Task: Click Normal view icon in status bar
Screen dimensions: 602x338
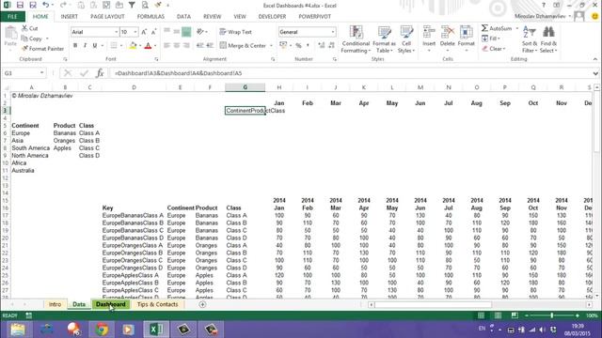Action: coord(481,315)
